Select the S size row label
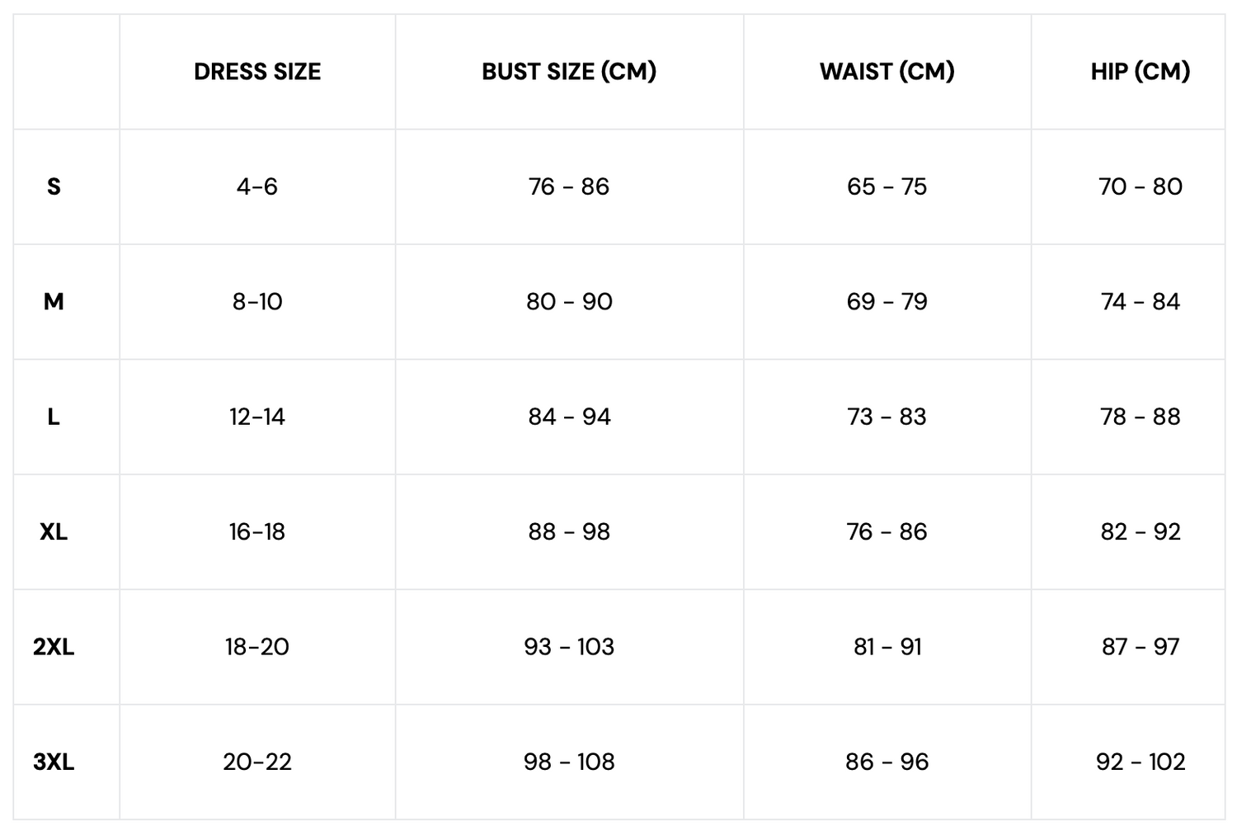Screen dimensions: 1237x840 tap(54, 186)
